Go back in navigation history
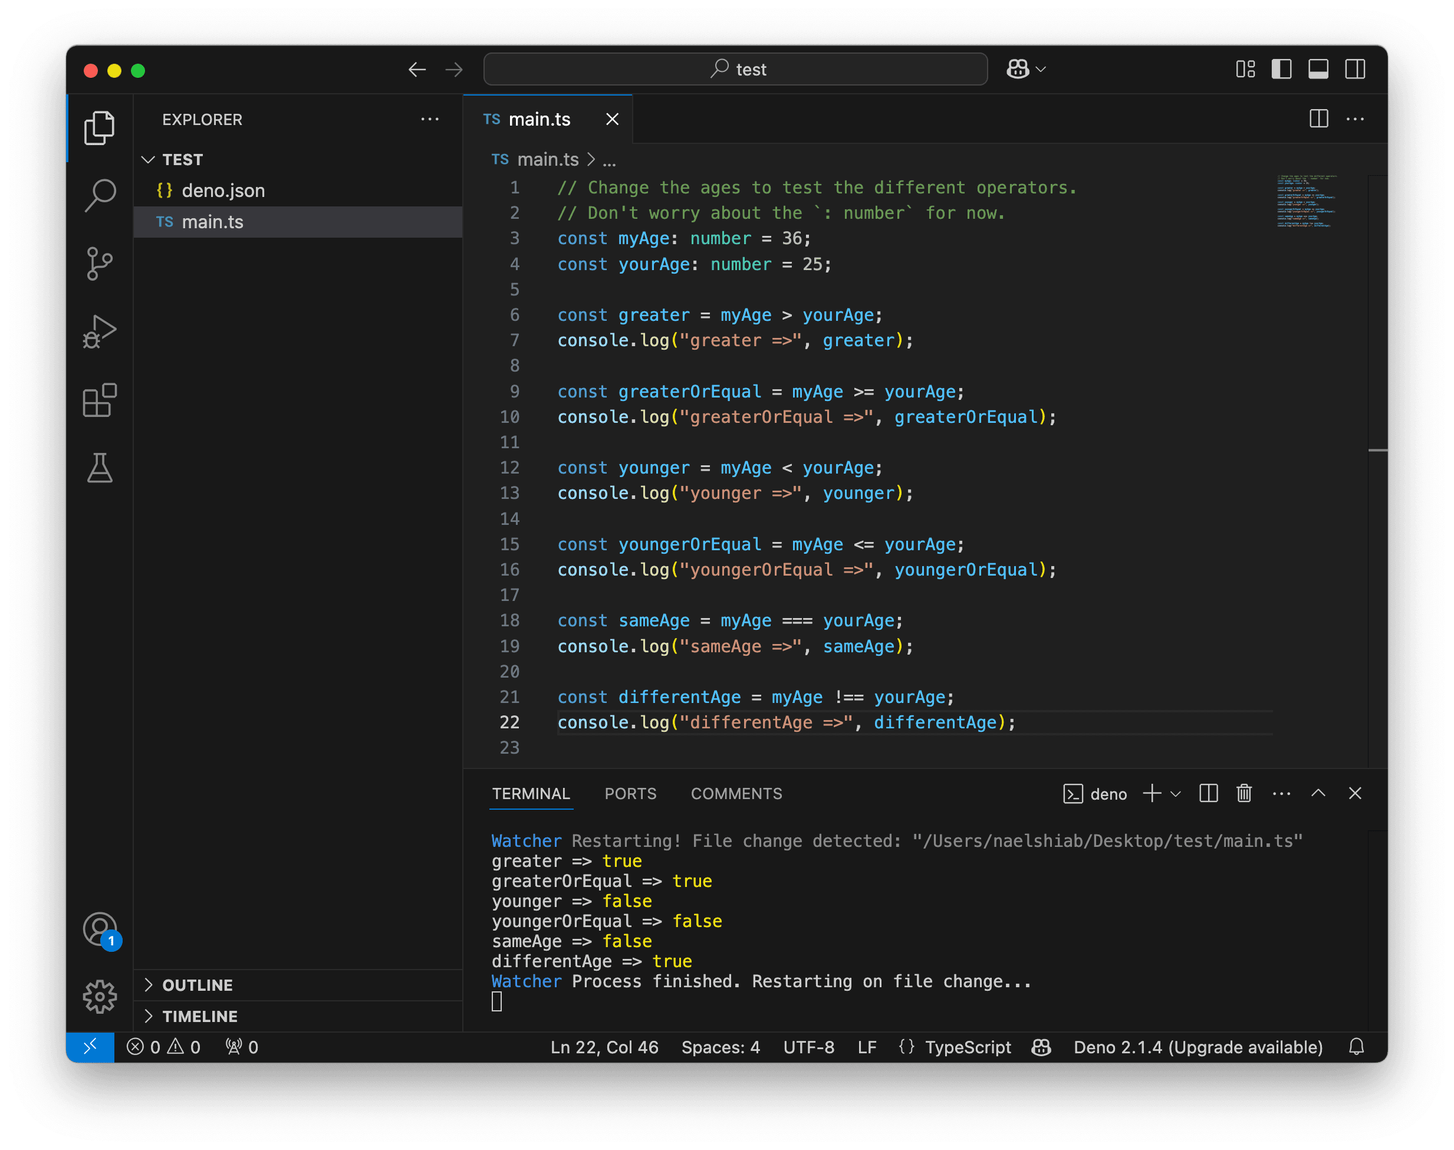The height and width of the screenshot is (1150, 1454). tap(417, 70)
